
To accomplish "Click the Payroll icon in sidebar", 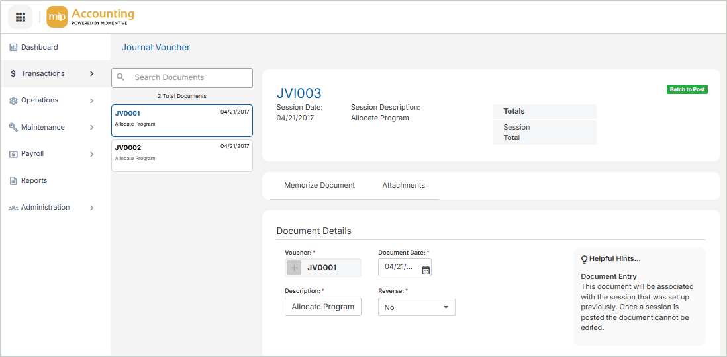I will point(13,154).
